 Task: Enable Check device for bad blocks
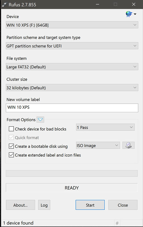point(11,129)
